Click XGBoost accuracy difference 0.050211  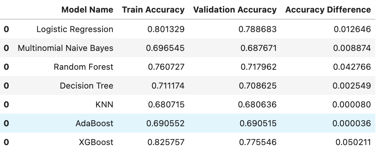click(x=353, y=142)
